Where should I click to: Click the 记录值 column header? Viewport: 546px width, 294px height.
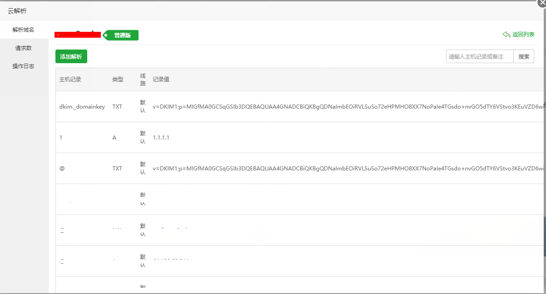pos(161,80)
